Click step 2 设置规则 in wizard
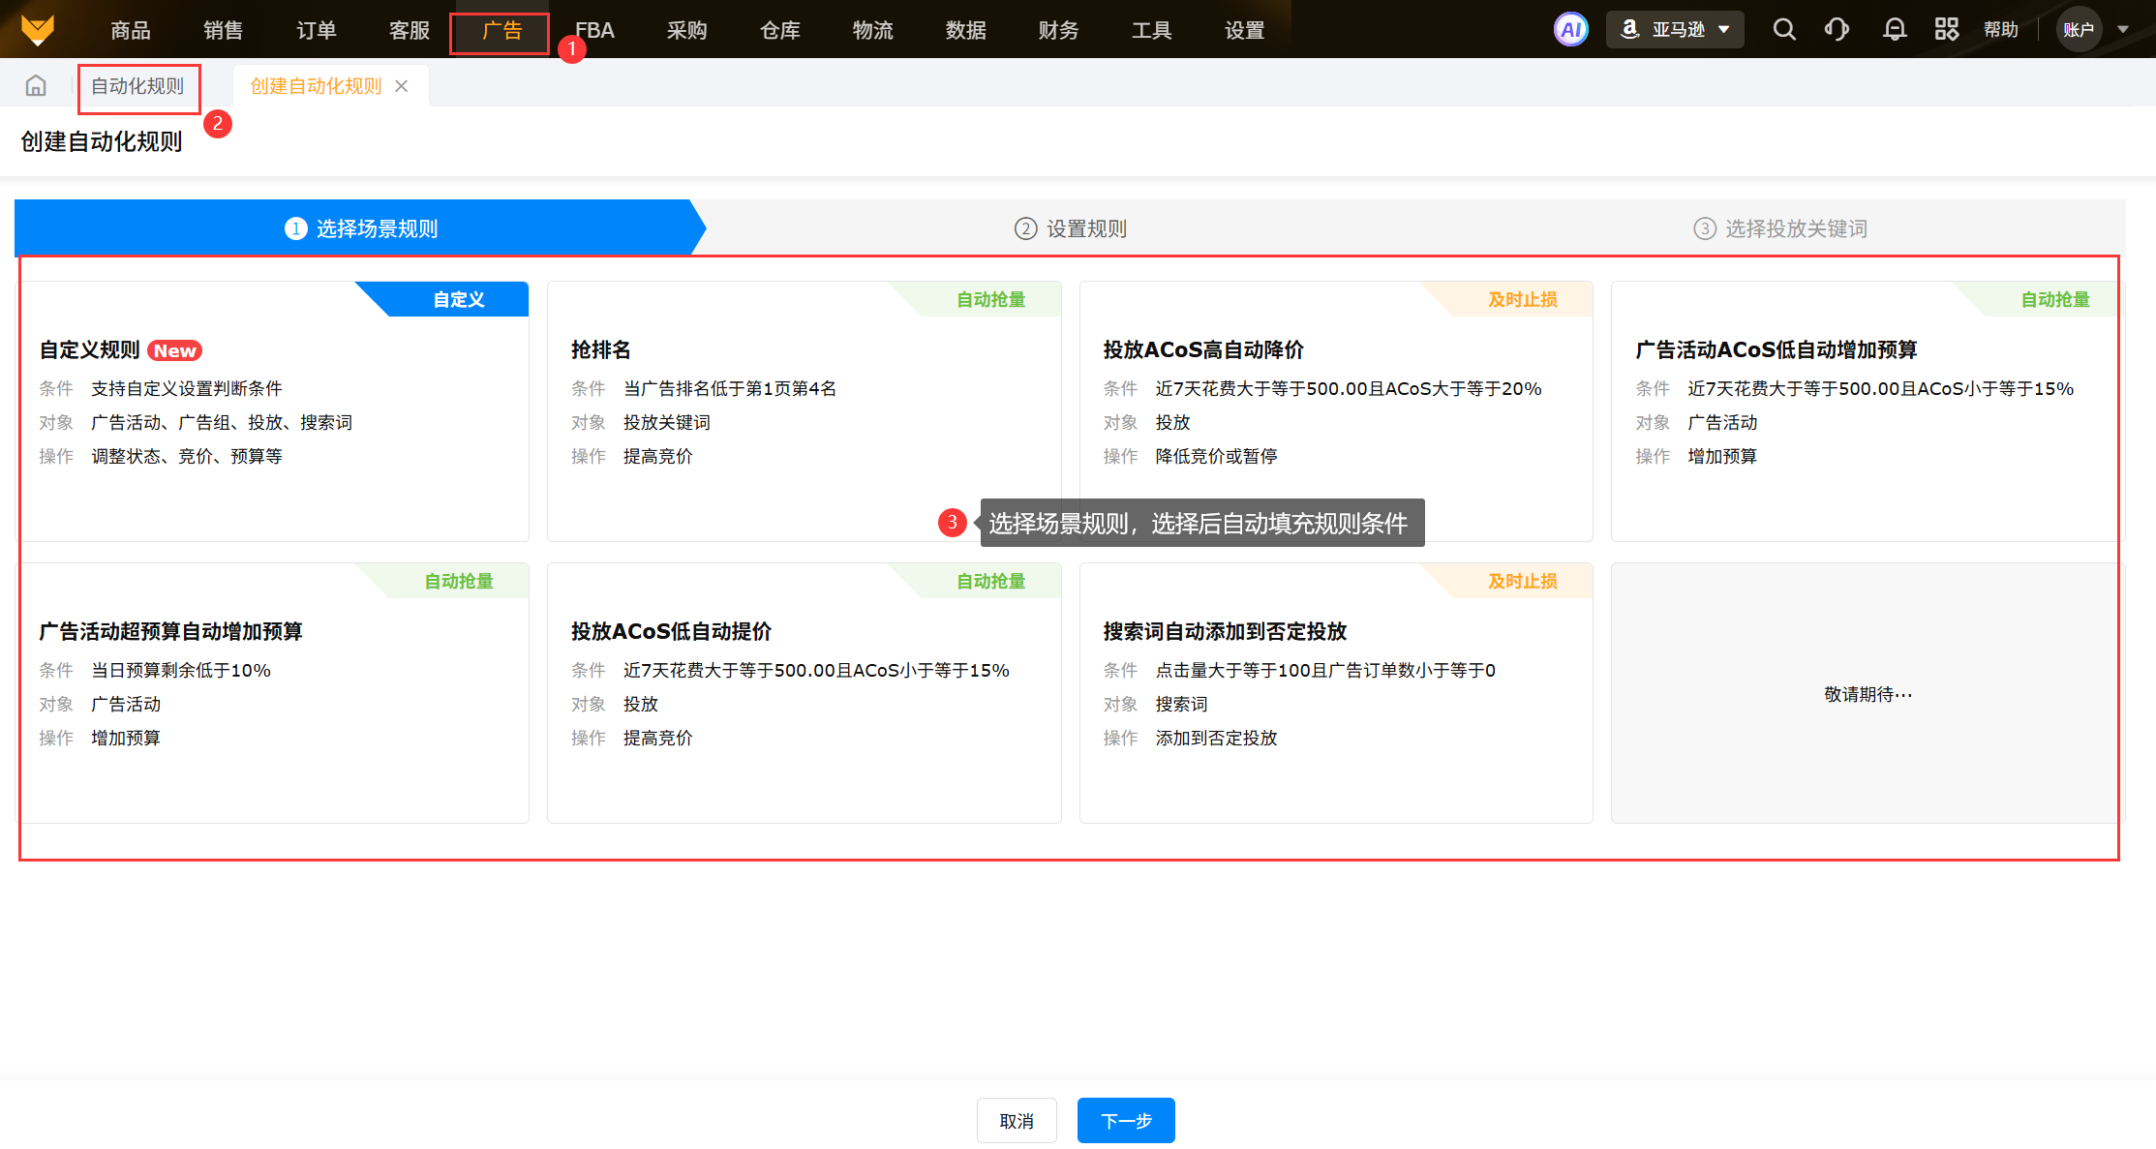Screen dimensions: 2156x1149 pyautogui.click(x=1071, y=228)
